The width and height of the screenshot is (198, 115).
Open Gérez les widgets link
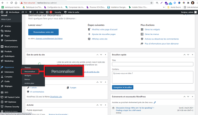152,30
